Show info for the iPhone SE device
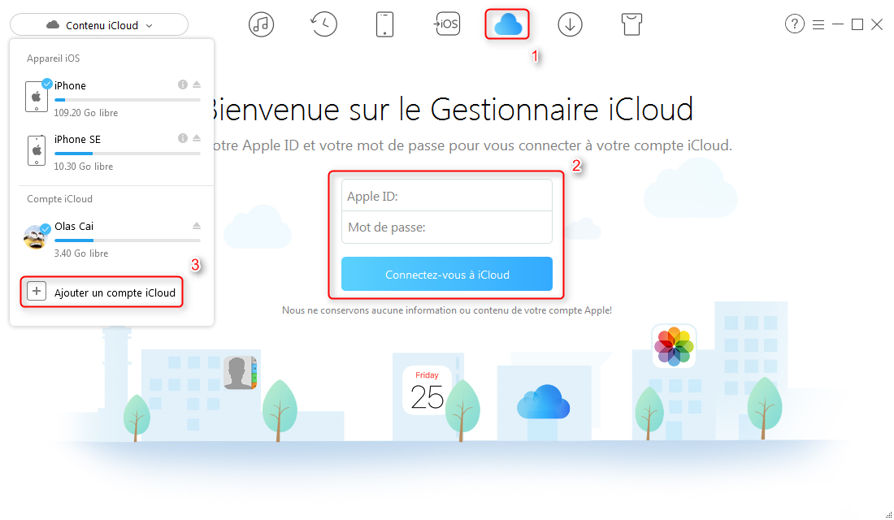The width and height of the screenshot is (894, 520). 182,138
